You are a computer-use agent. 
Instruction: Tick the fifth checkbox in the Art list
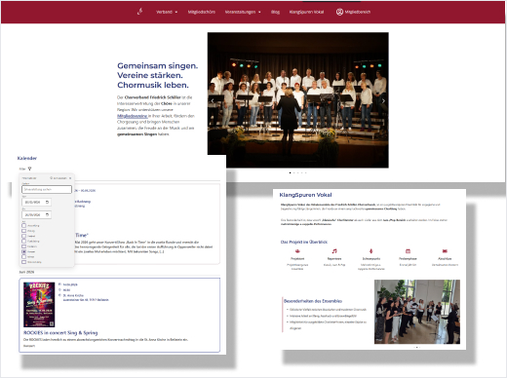click(23, 246)
